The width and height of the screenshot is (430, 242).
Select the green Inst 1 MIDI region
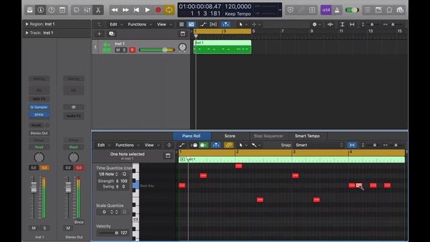coord(222,46)
